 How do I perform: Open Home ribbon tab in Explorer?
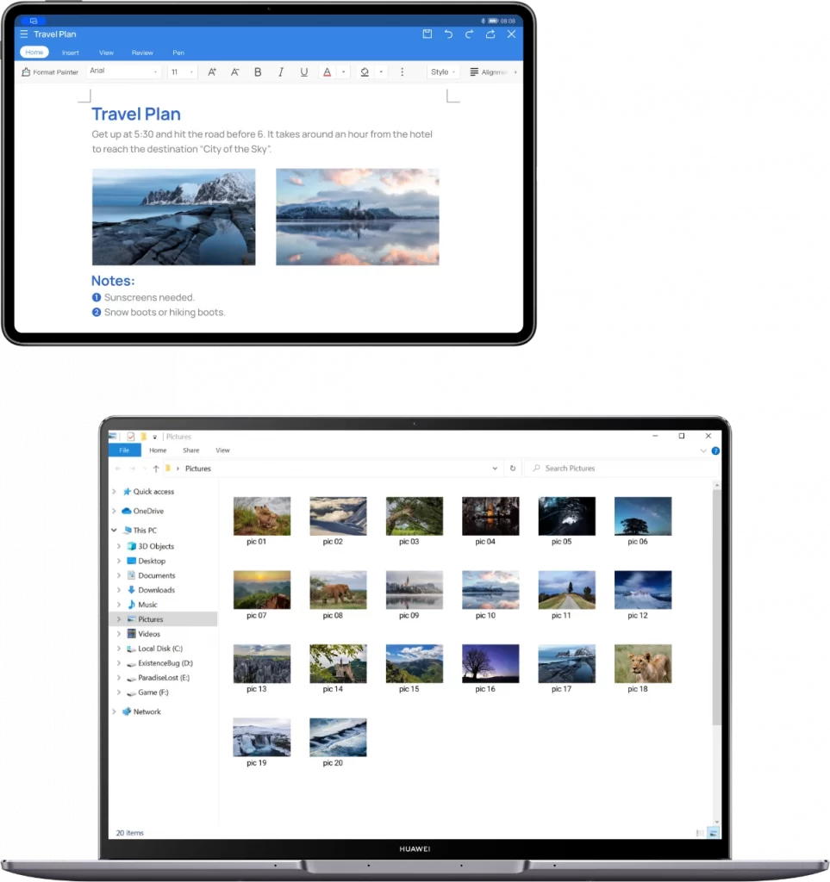click(158, 450)
